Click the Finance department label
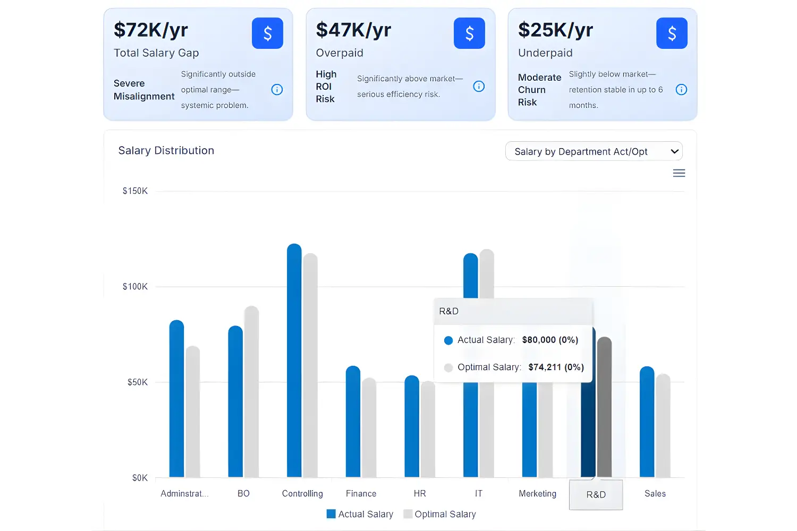The width and height of the screenshot is (797, 531). tap(361, 494)
